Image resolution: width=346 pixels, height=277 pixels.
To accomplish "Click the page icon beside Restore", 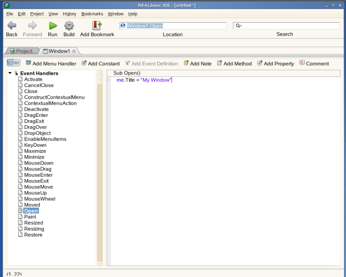I will (x=20, y=234).
